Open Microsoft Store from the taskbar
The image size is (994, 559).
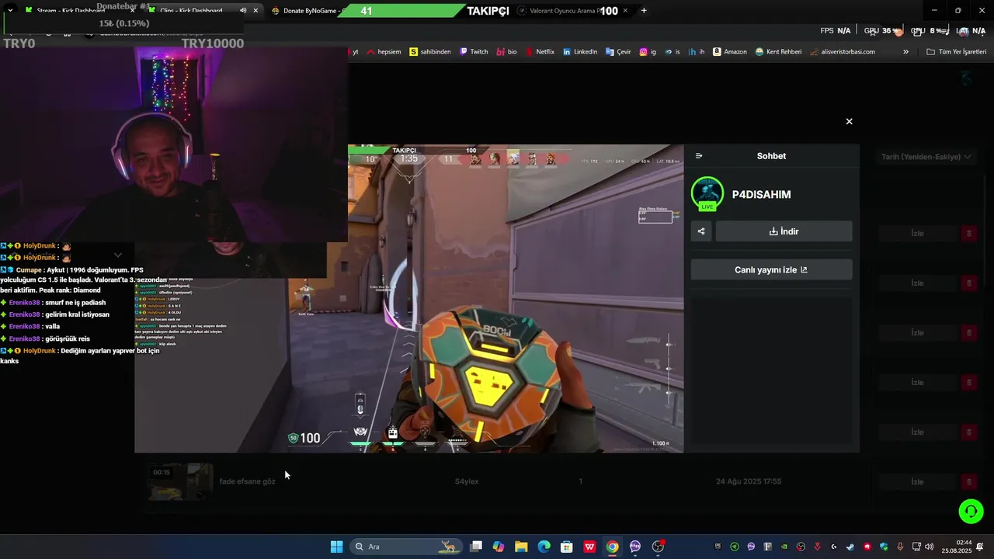point(567,547)
